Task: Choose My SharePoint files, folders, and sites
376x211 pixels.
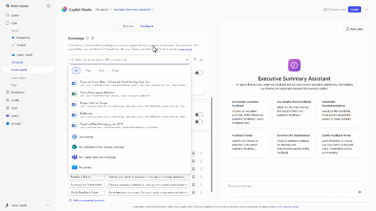Action: click(130, 147)
